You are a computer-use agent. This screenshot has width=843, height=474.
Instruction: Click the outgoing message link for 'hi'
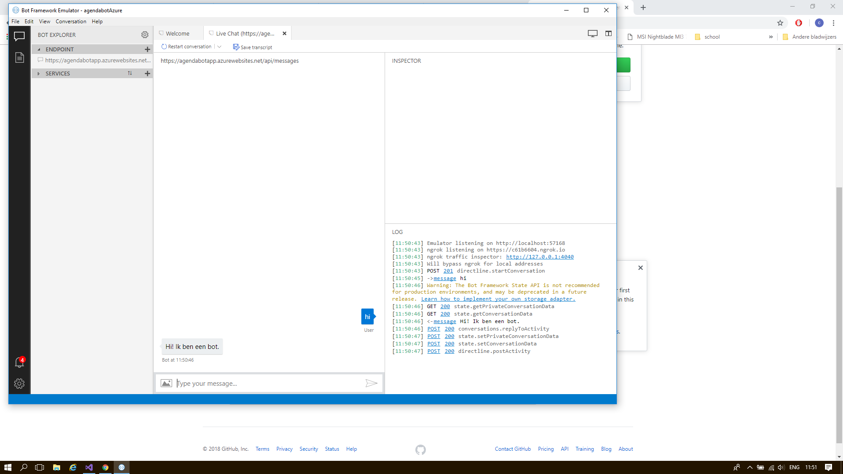pyautogui.click(x=445, y=278)
